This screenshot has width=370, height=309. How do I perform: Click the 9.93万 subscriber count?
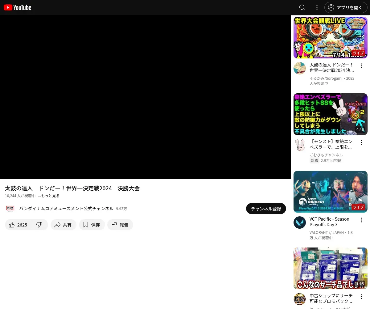(121, 209)
